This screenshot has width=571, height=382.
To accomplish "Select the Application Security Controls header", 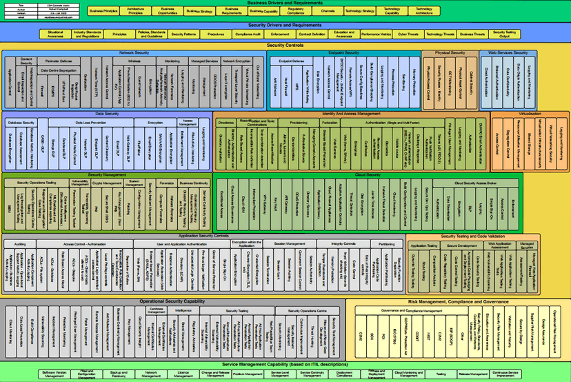I will pyautogui.click(x=203, y=236).
